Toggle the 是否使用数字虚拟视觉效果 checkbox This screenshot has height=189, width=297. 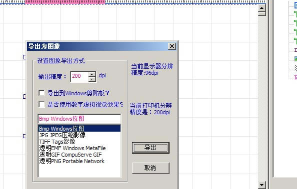41,105
